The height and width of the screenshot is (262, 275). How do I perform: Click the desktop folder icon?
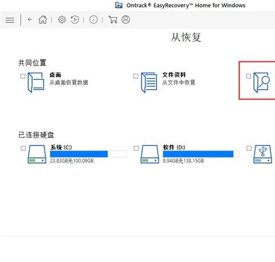tap(36, 82)
